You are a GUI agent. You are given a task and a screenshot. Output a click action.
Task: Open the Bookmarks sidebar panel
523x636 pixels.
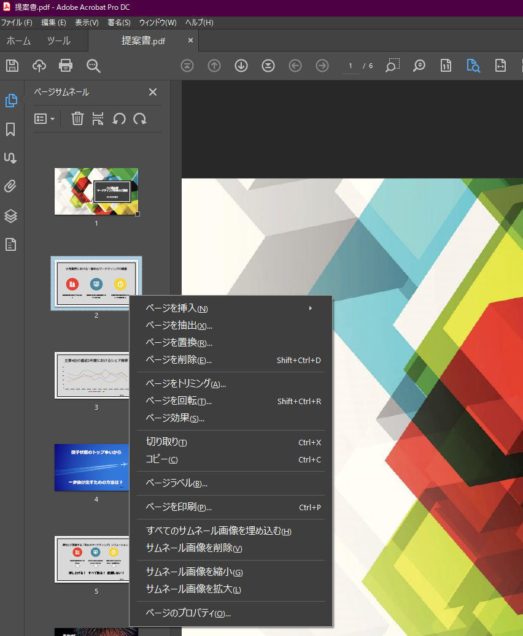pyautogui.click(x=10, y=129)
